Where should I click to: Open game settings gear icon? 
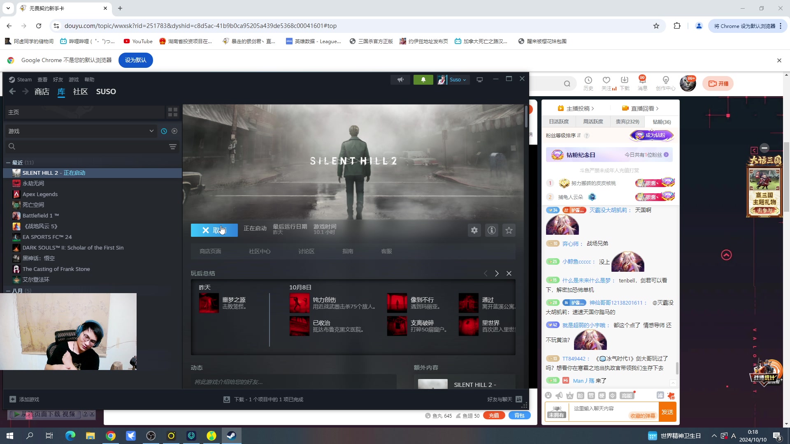click(474, 230)
